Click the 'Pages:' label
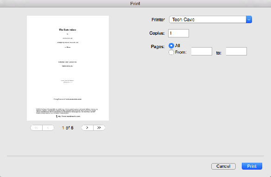 [x=158, y=47]
